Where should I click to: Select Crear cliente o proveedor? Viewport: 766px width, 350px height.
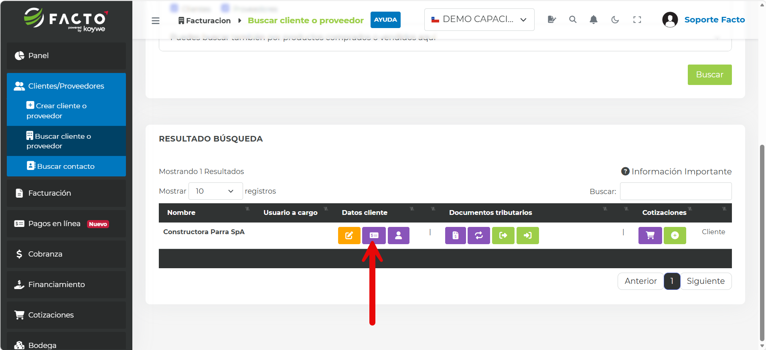66,111
